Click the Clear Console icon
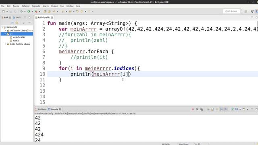Screen dimensions: 258x145 tap(208, 109)
